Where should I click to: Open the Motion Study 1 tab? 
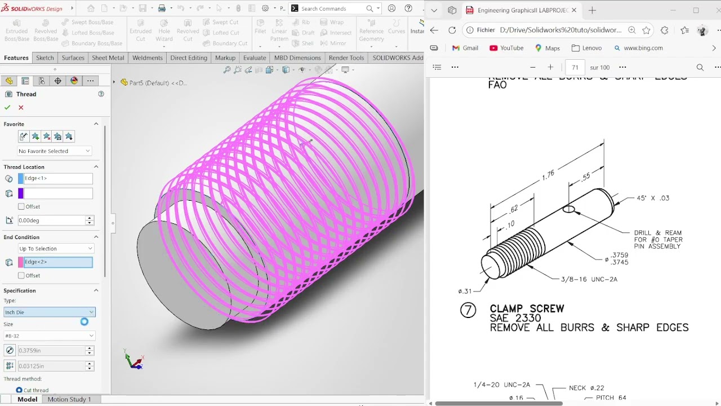[x=69, y=399]
